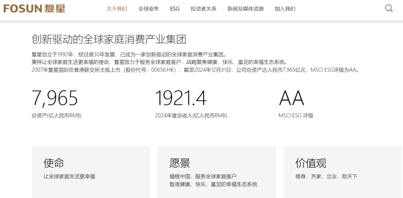Click the 使命 card title
The height and width of the screenshot is (198, 403).
[54, 163]
